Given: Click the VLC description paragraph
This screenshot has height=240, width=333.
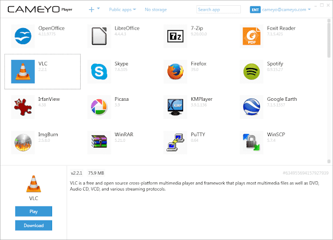Looking at the screenshot, I should tap(195, 186).
